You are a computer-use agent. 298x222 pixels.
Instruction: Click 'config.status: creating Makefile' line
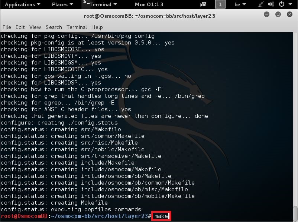coord(54,203)
